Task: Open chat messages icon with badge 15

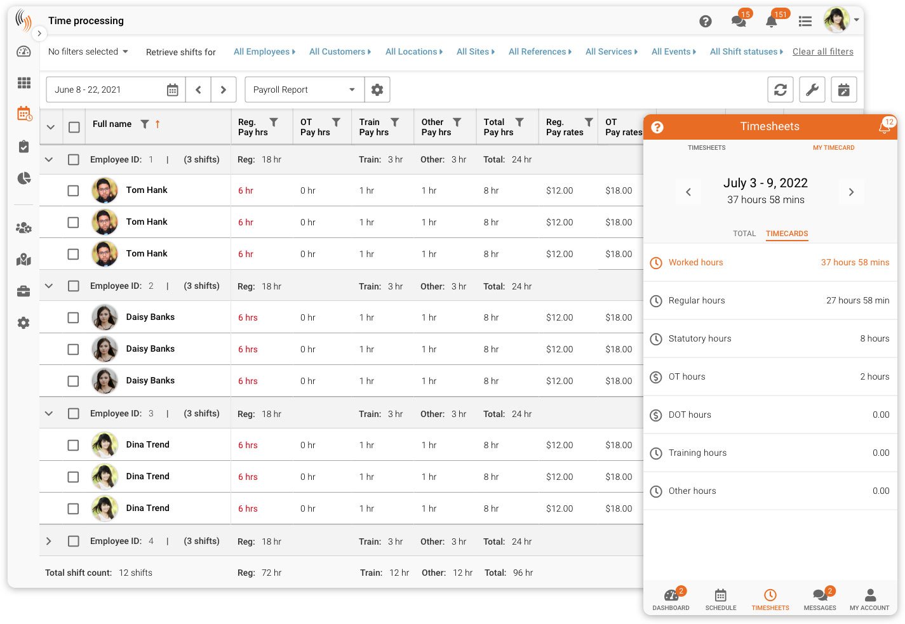Action: tap(739, 22)
